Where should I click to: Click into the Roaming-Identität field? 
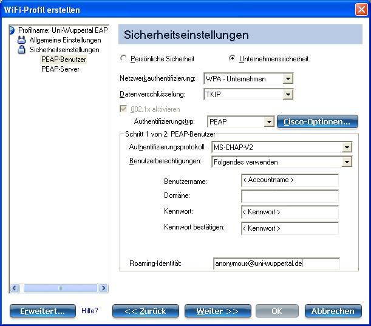(x=276, y=263)
